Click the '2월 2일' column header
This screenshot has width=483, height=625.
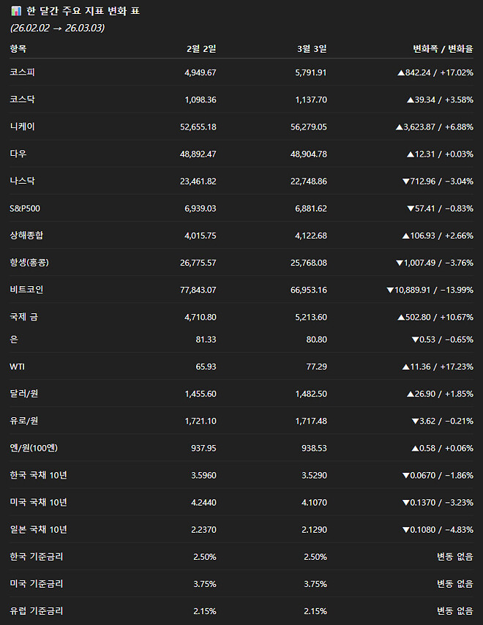[x=201, y=48]
